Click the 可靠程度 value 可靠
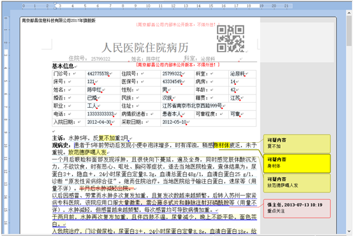 point(235,114)
